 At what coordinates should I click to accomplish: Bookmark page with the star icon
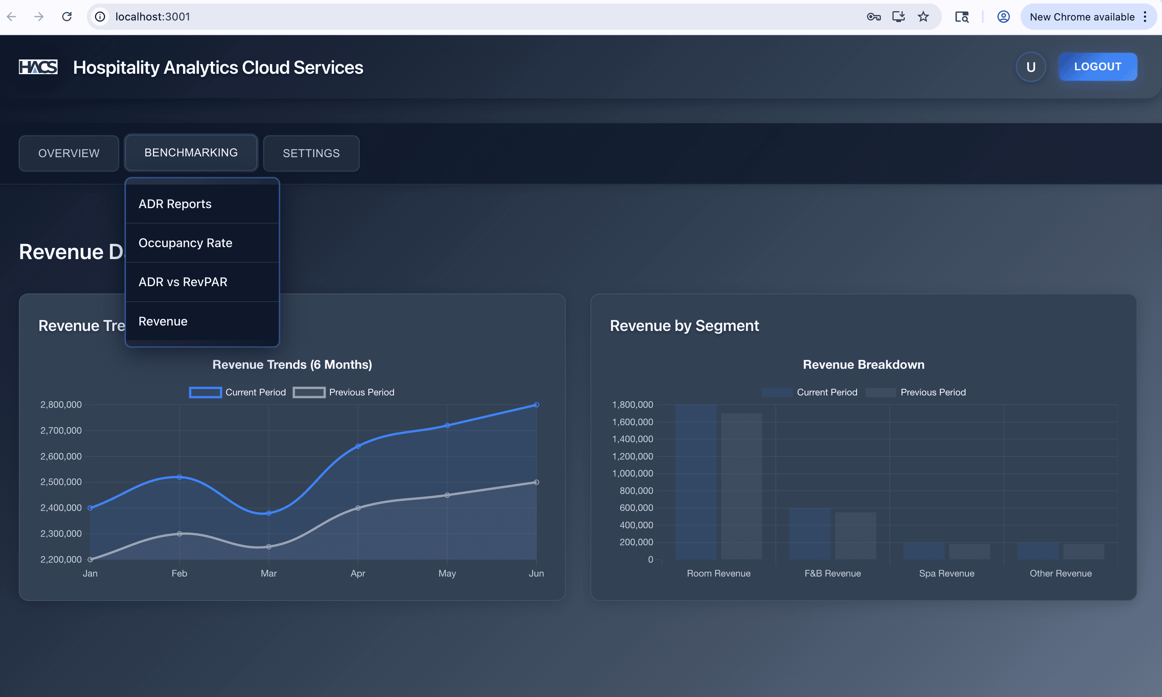coord(923,17)
